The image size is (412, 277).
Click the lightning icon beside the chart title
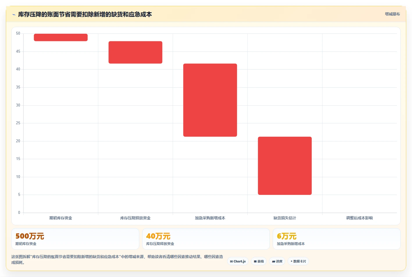[x=14, y=15]
